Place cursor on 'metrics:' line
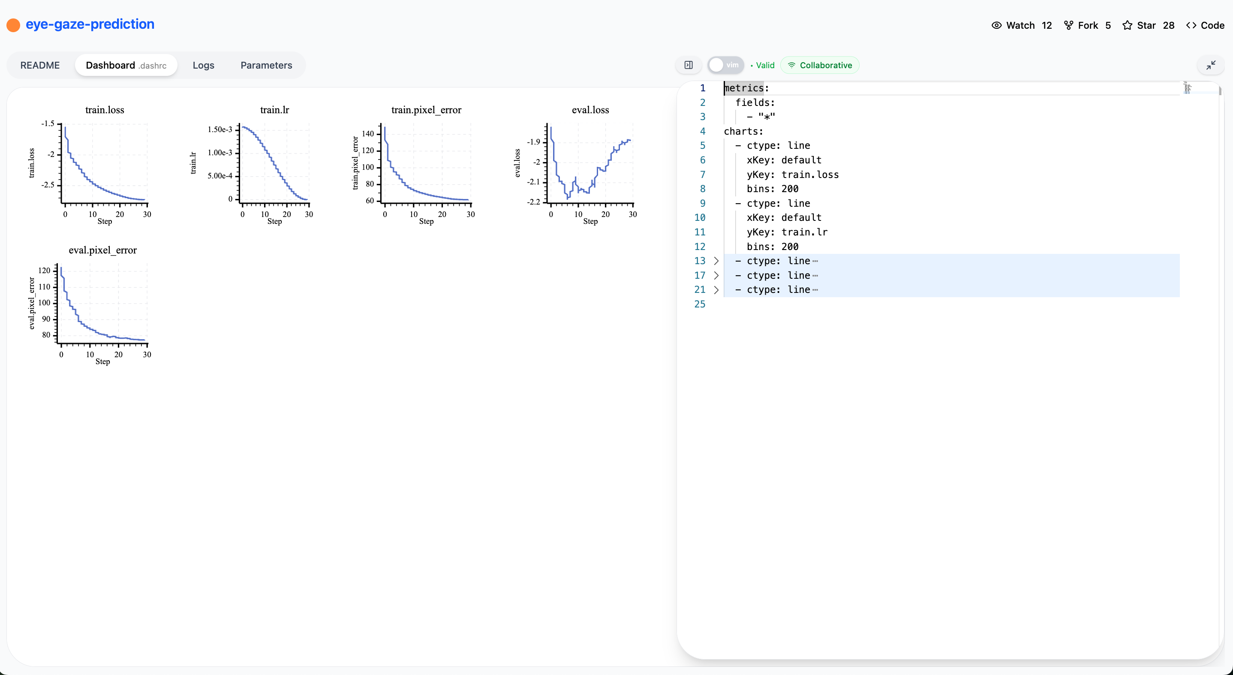Image resolution: width=1233 pixels, height=675 pixels. coord(746,88)
